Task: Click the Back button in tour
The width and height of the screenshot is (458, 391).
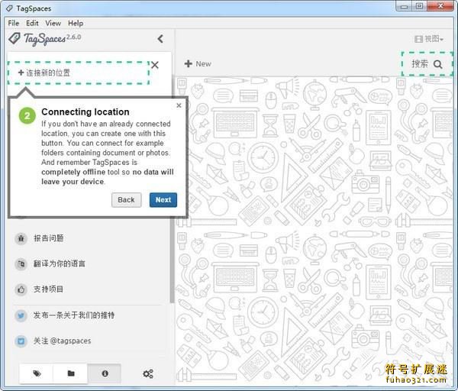Action: 126,200
